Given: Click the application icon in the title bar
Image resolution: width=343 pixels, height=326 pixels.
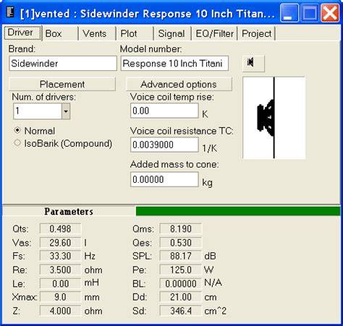Looking at the screenshot, I should coord(10,12).
